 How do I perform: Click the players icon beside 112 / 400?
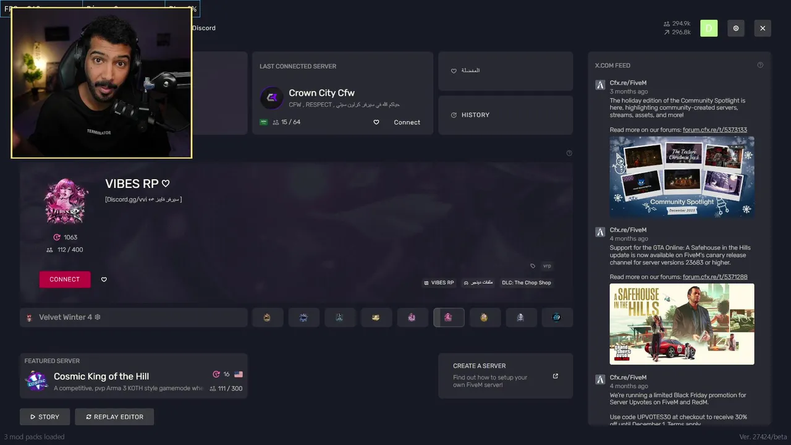tap(49, 250)
